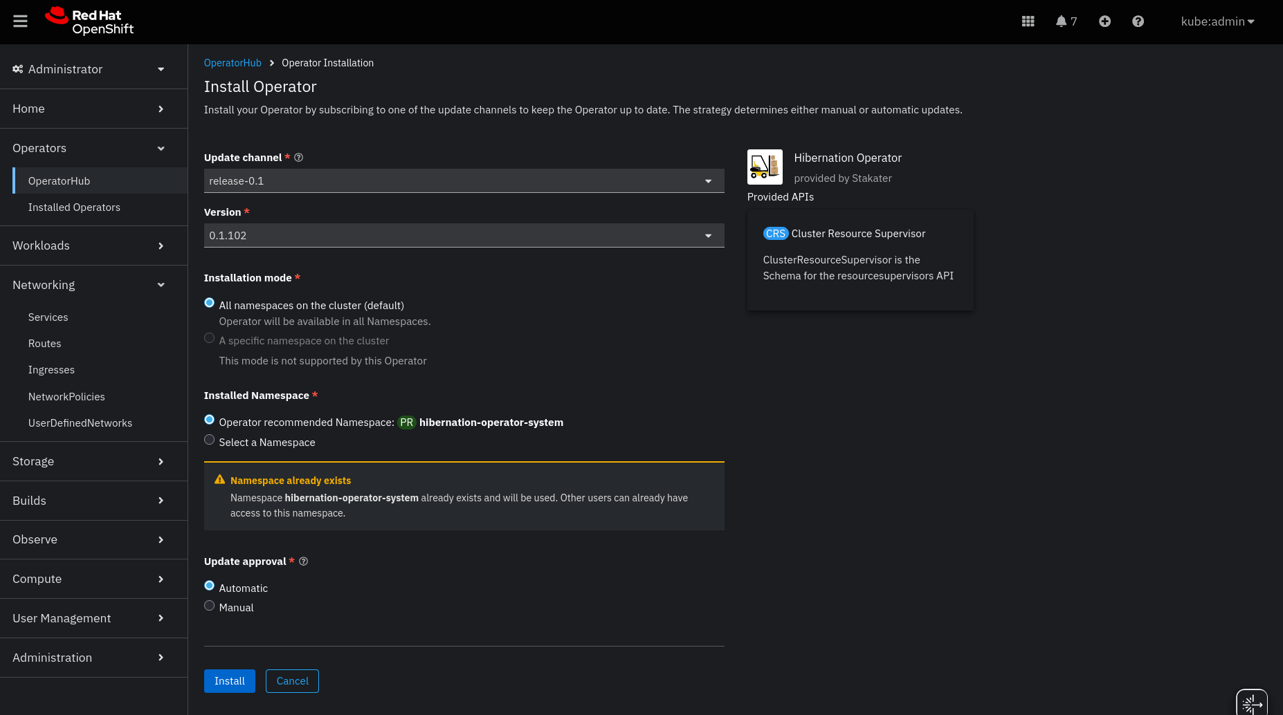Click the Hibernation Operator logo
The height and width of the screenshot is (715, 1283).
click(x=765, y=167)
